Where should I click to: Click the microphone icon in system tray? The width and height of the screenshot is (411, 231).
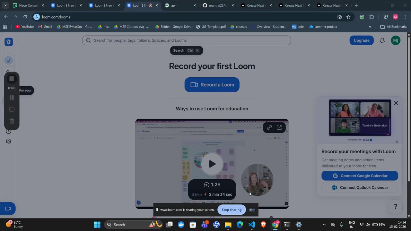(341, 225)
